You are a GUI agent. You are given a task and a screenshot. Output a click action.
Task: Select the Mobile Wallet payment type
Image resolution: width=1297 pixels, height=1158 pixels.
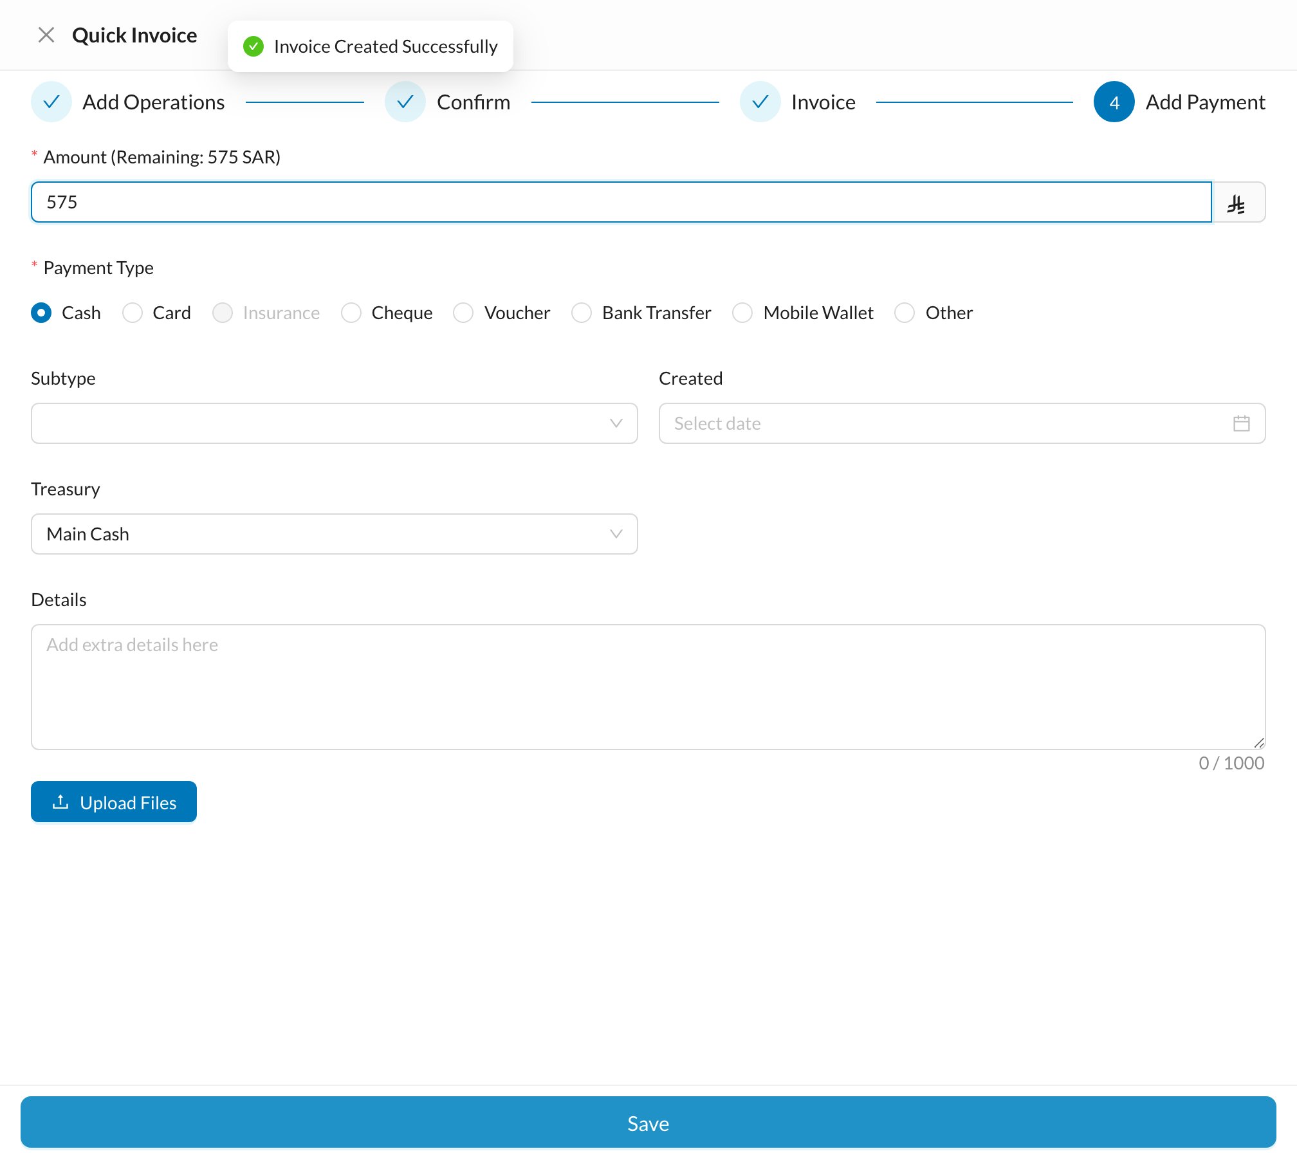point(742,313)
